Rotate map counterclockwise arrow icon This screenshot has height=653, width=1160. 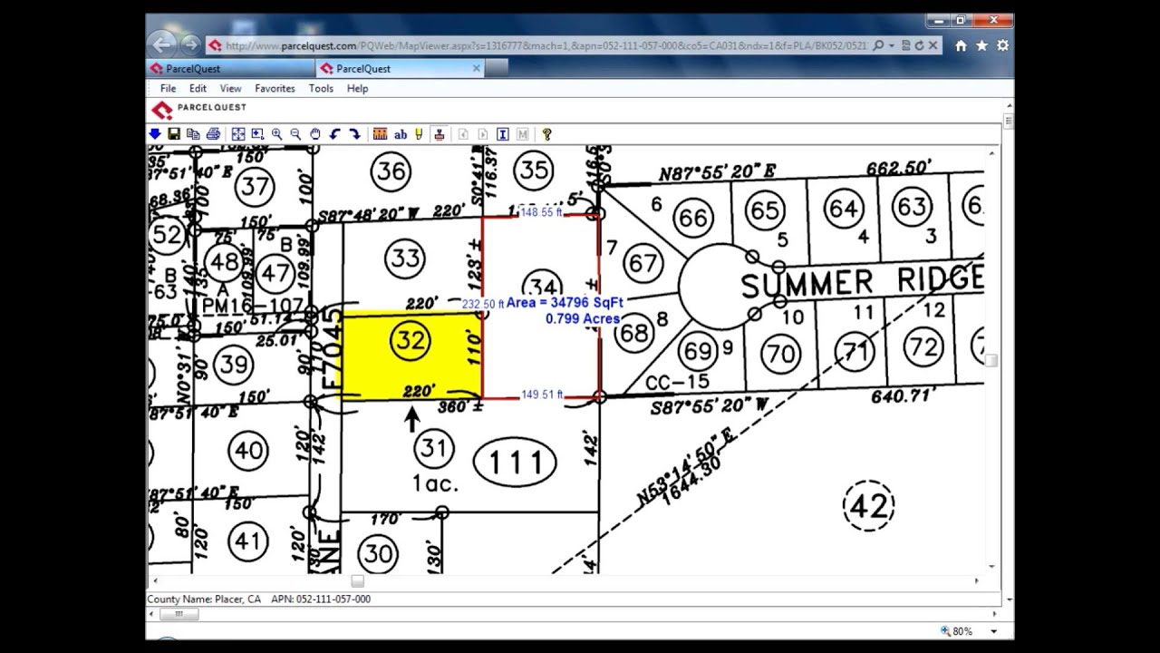pos(334,134)
